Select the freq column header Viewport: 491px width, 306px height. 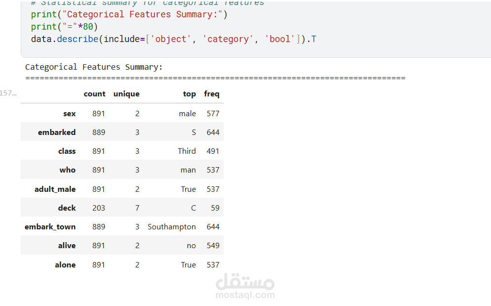(x=212, y=94)
